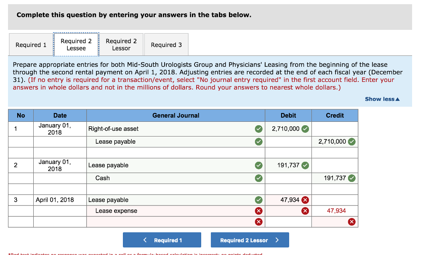
Task: Click the Date cell showing April 01, 2018
Action: click(x=60, y=200)
